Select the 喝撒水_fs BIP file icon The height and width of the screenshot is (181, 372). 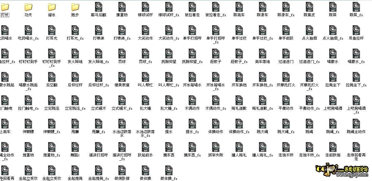pyautogui.click(x=356, y=54)
